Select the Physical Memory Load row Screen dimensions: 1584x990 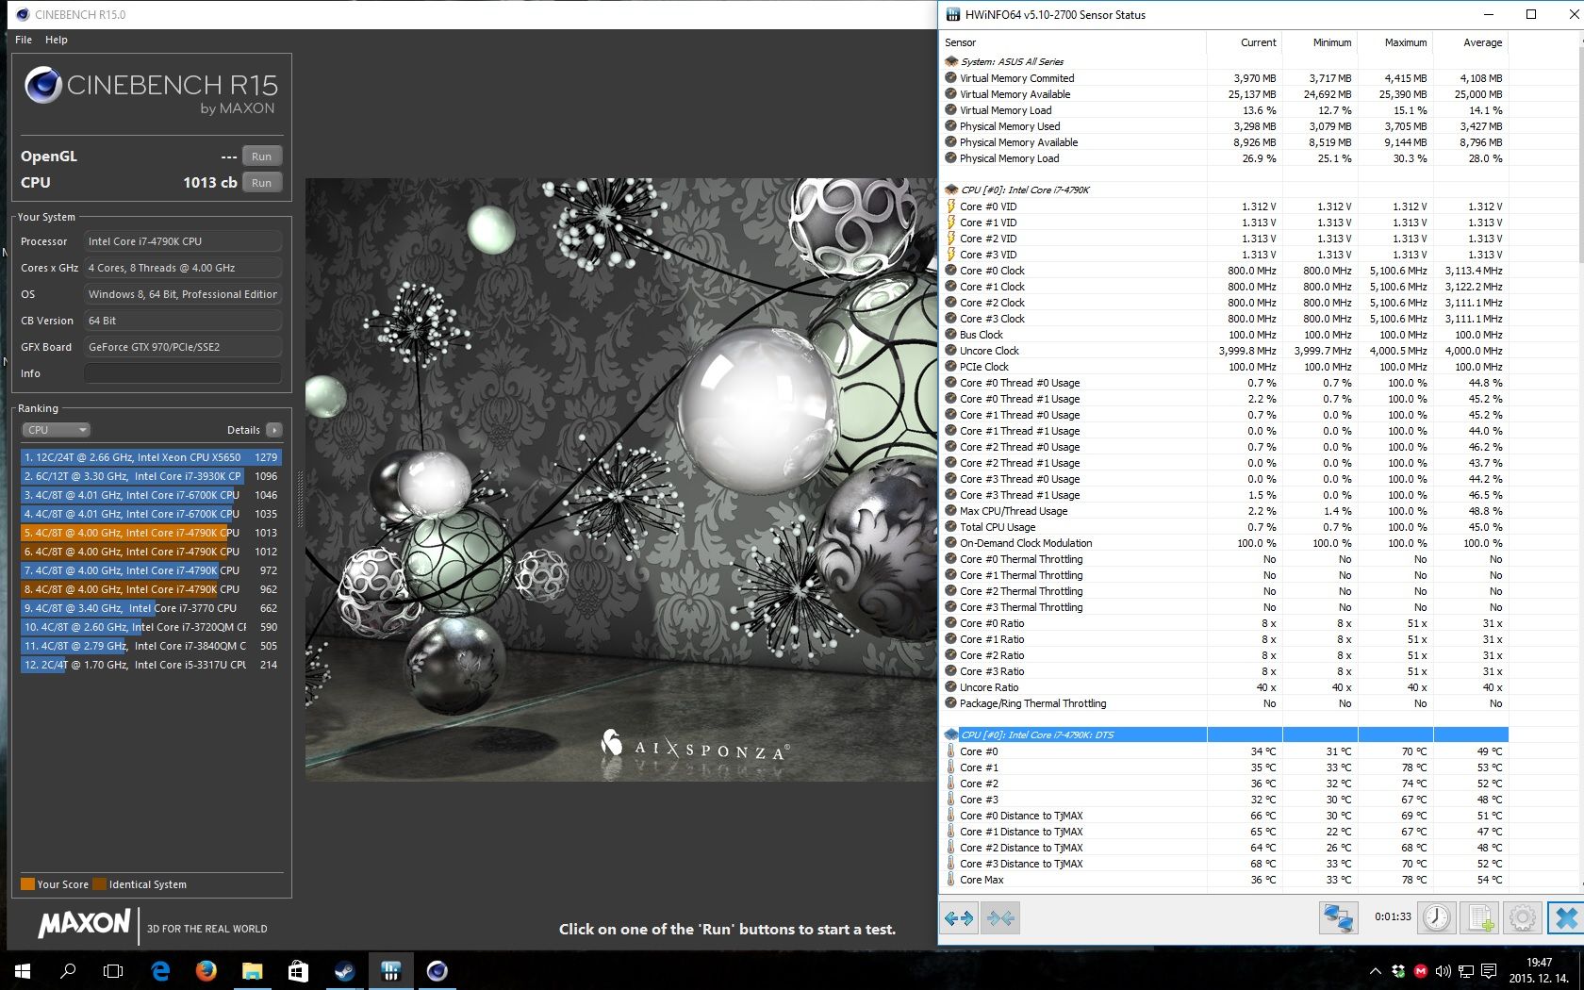(x=1224, y=158)
